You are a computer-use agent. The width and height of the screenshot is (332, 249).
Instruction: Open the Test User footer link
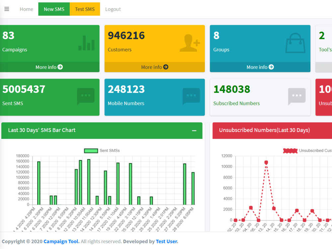click(167, 241)
